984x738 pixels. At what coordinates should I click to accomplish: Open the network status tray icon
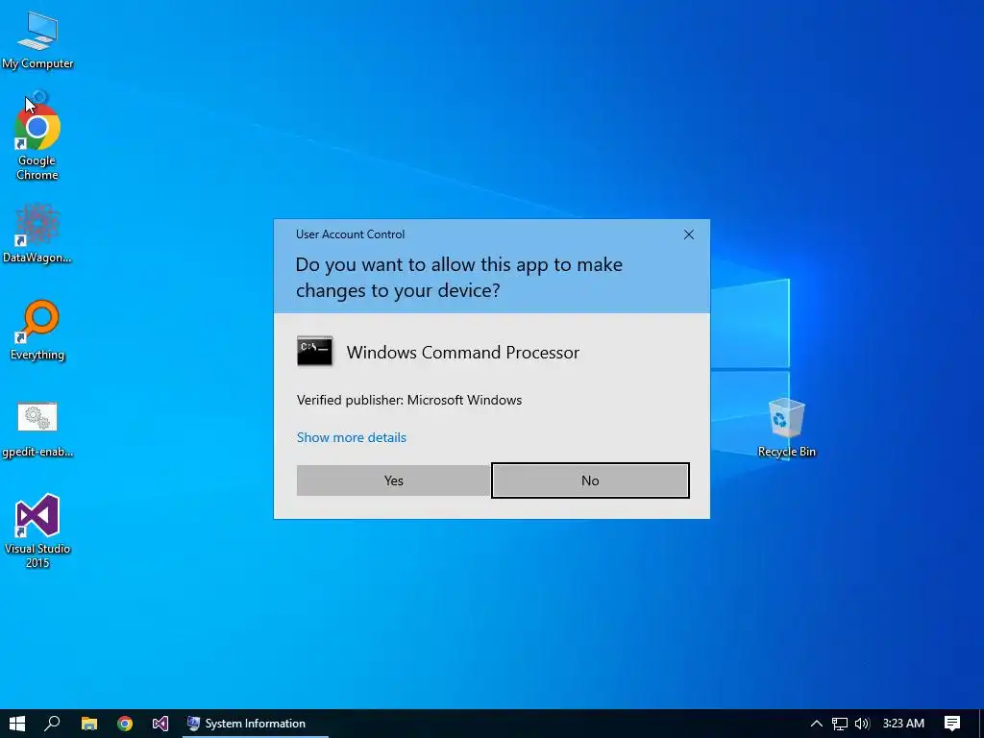[840, 724]
